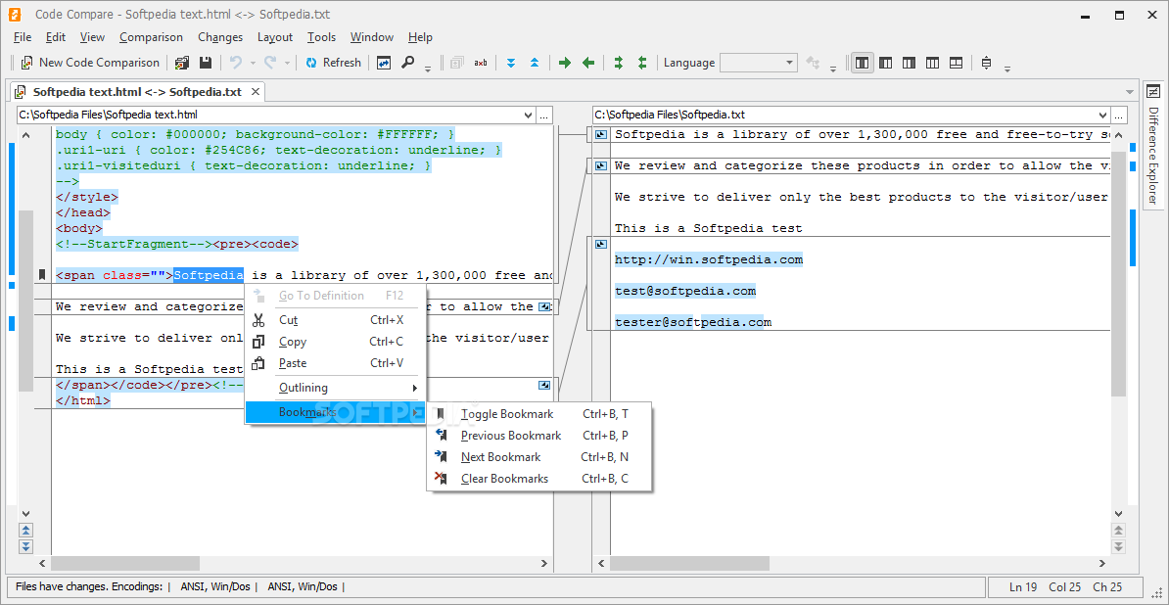The width and height of the screenshot is (1169, 605).
Task: Select the fourth layout toggle icon
Action: (932, 63)
